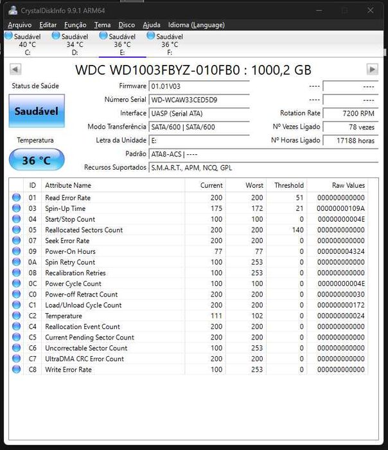Click the Padrão field ATA8-ACS
This screenshot has height=450, width=388.
coord(263,154)
